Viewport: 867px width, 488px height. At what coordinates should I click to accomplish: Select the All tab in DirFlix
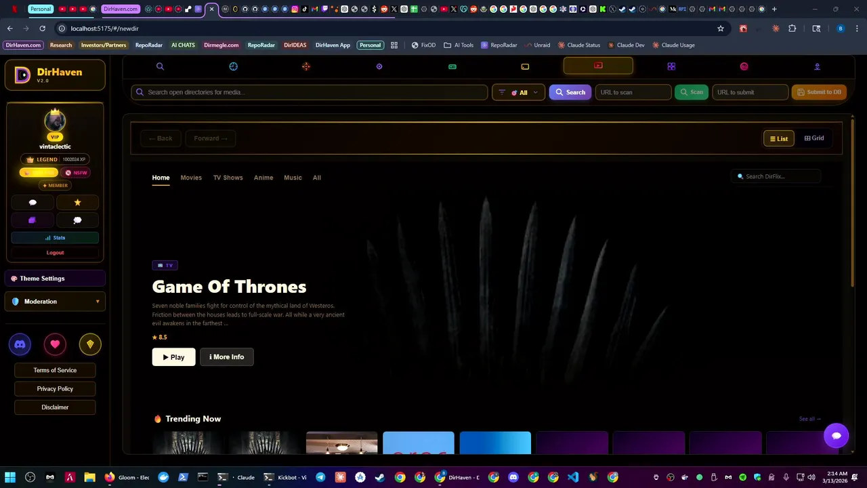[x=316, y=178]
